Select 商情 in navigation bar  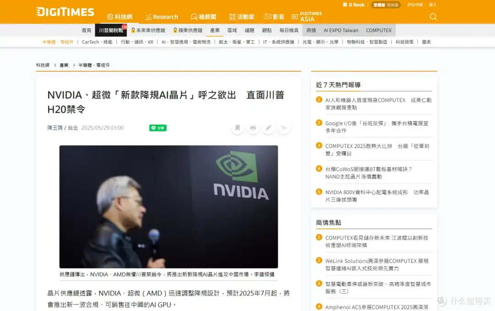click(311, 30)
